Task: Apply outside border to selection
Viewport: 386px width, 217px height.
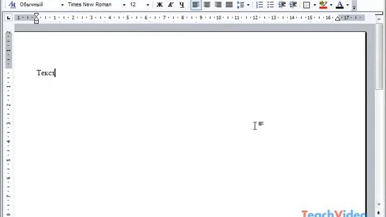Action: point(306,5)
